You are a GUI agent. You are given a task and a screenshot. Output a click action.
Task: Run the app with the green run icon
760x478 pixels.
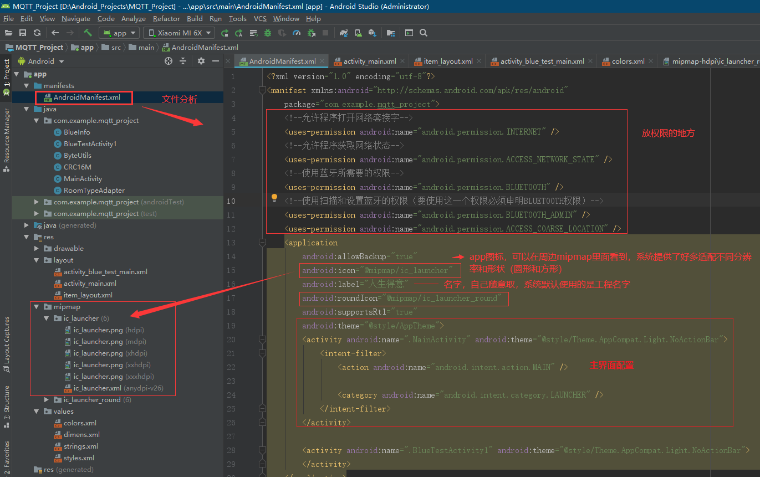coord(225,33)
